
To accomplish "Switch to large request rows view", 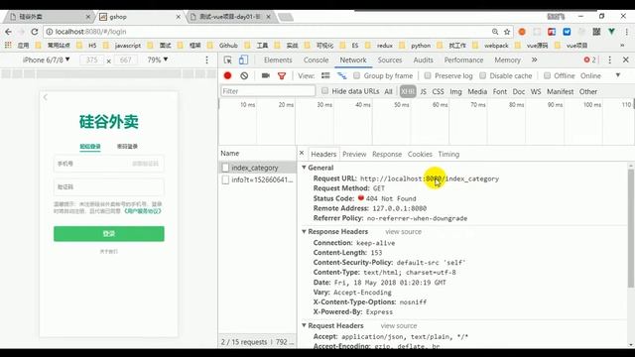I will tap(325, 75).
